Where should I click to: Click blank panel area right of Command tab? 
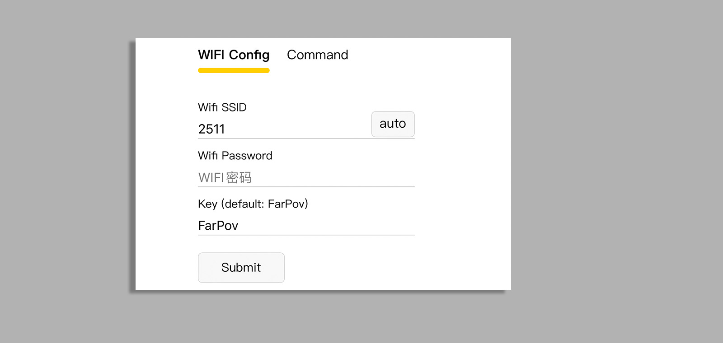pyautogui.click(x=429, y=55)
